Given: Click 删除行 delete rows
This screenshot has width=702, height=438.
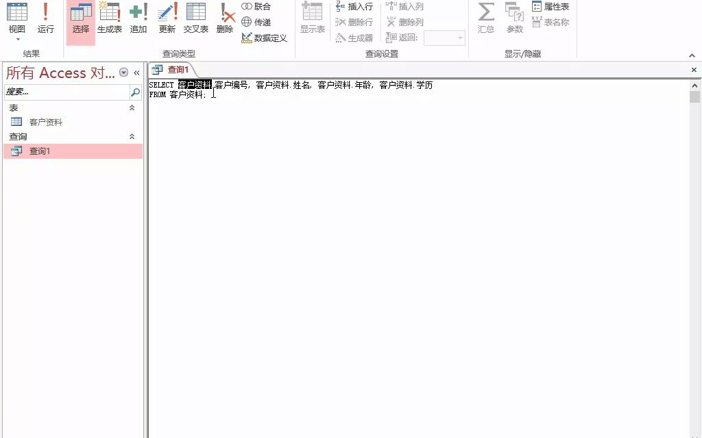Looking at the screenshot, I should pos(354,22).
